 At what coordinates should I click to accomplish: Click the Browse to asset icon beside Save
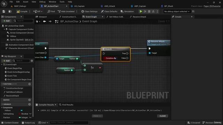[10, 11]
